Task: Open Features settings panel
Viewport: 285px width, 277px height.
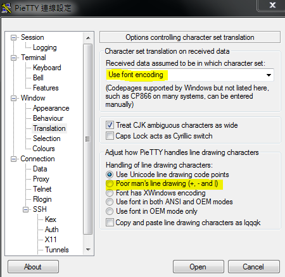Action: click(x=46, y=88)
